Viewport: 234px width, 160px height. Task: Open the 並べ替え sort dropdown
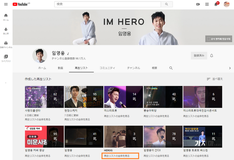point(215,79)
